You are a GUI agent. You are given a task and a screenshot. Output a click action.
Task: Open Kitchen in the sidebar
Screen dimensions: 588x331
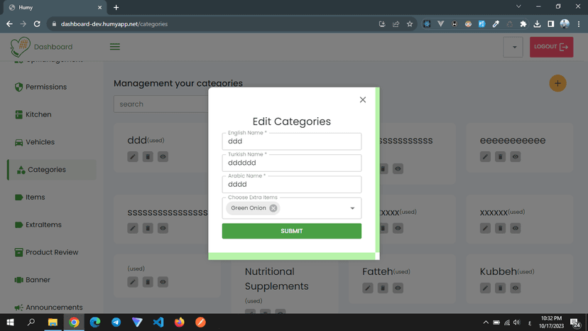coord(38,114)
